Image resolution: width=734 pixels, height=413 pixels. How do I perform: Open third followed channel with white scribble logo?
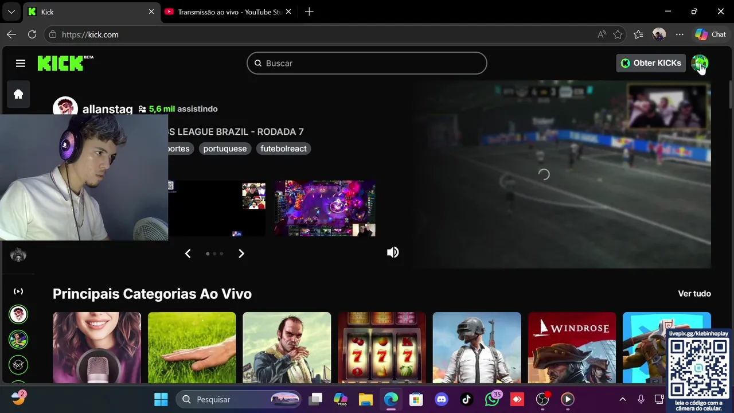(18, 365)
